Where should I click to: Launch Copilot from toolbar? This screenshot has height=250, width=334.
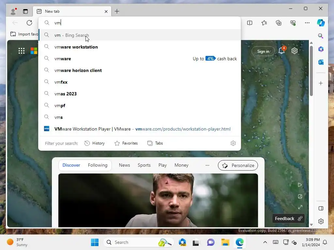click(x=321, y=23)
